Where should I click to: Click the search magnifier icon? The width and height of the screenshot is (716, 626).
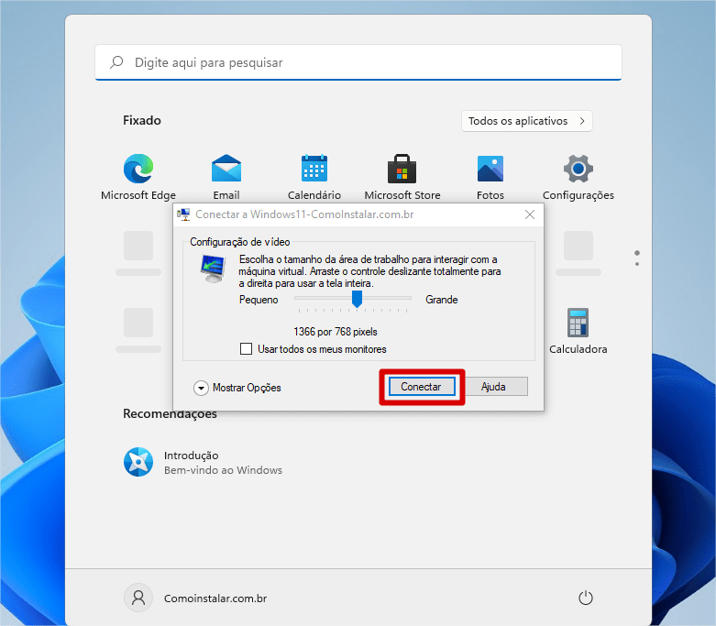[x=117, y=62]
